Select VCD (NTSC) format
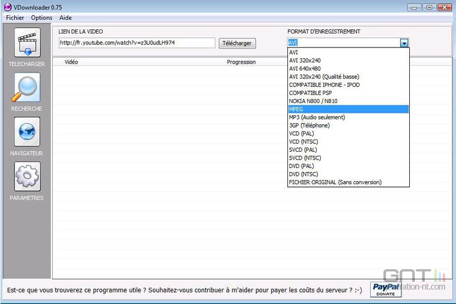 point(349,142)
